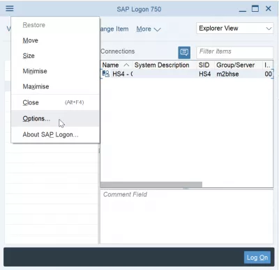Open Options... from the menu
The height and width of the screenshot is (270, 279).
tap(55, 118)
